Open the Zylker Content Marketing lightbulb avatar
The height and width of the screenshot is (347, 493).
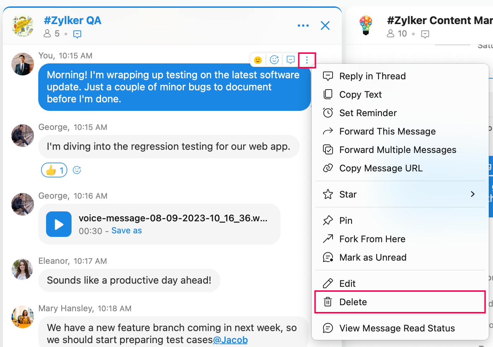[x=366, y=25]
